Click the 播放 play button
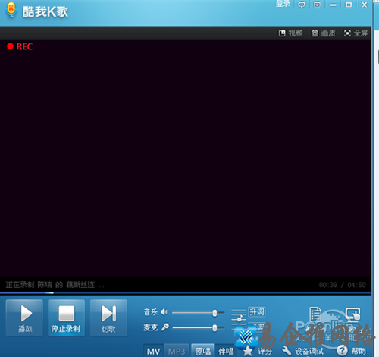This screenshot has width=379, height=357. [24, 318]
